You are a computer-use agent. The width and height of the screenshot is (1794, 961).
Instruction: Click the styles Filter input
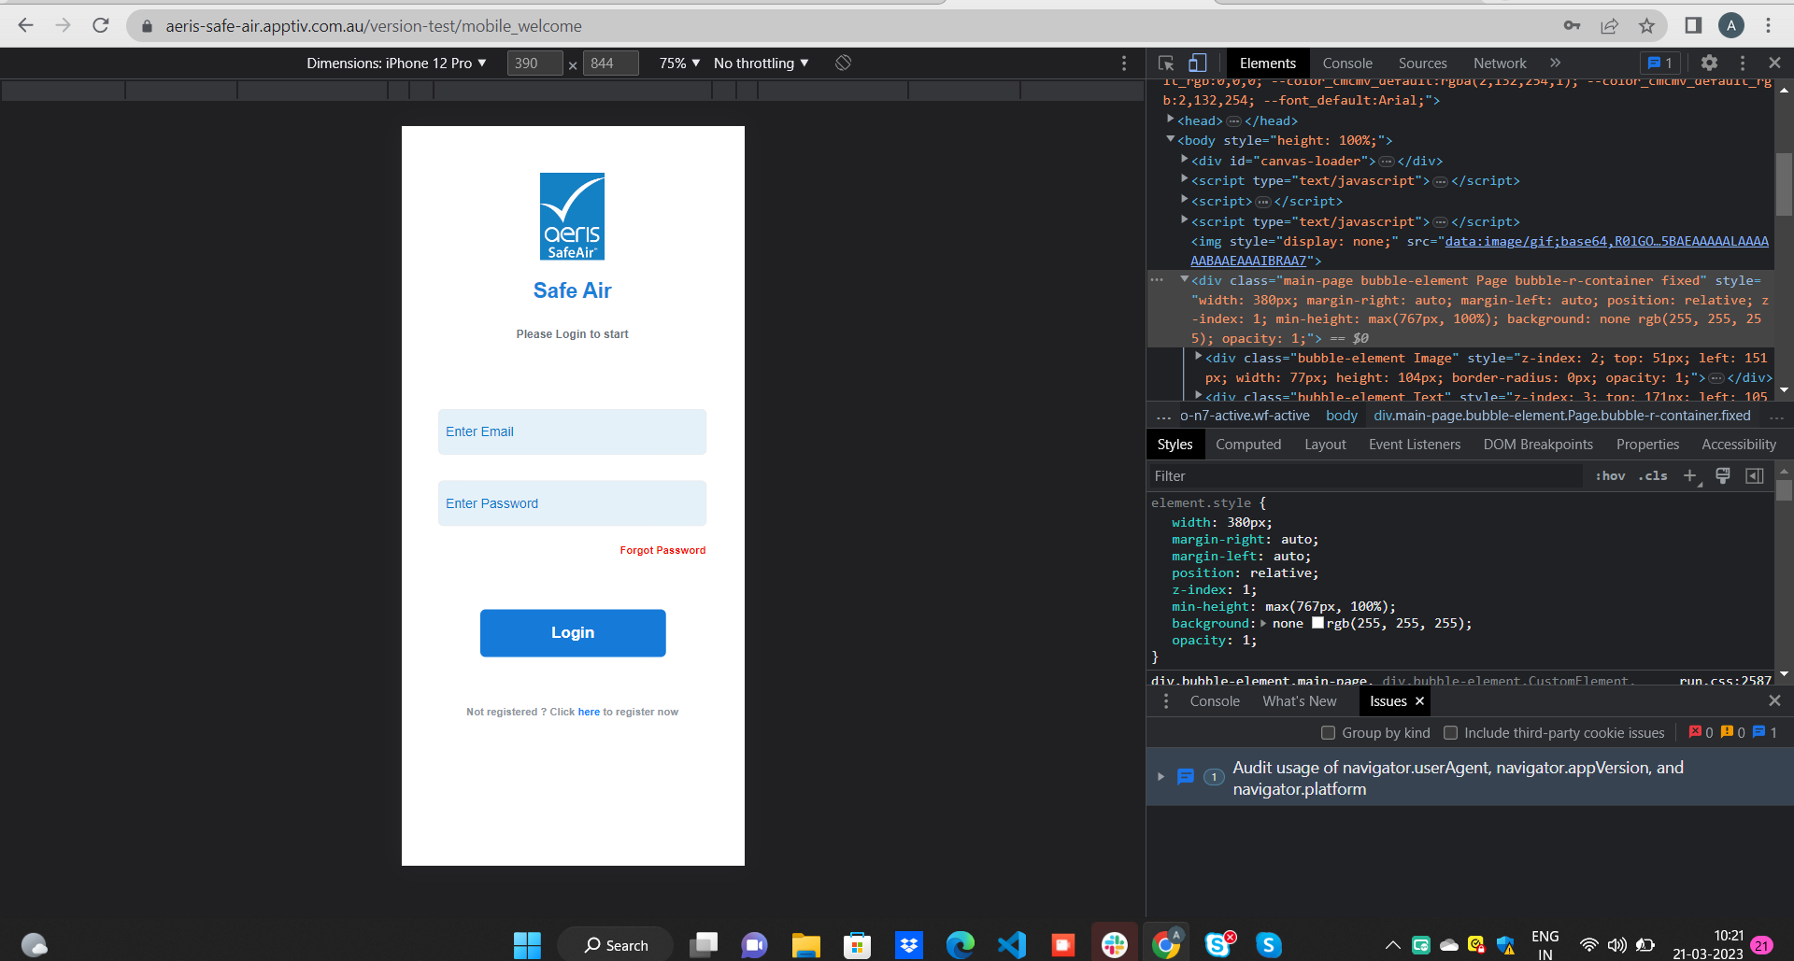[1366, 476]
